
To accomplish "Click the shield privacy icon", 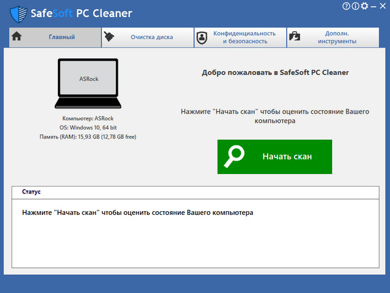I will coord(202,37).
